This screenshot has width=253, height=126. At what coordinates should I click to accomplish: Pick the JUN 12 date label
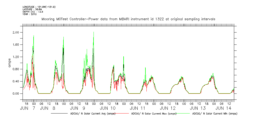click(x=168, y=108)
